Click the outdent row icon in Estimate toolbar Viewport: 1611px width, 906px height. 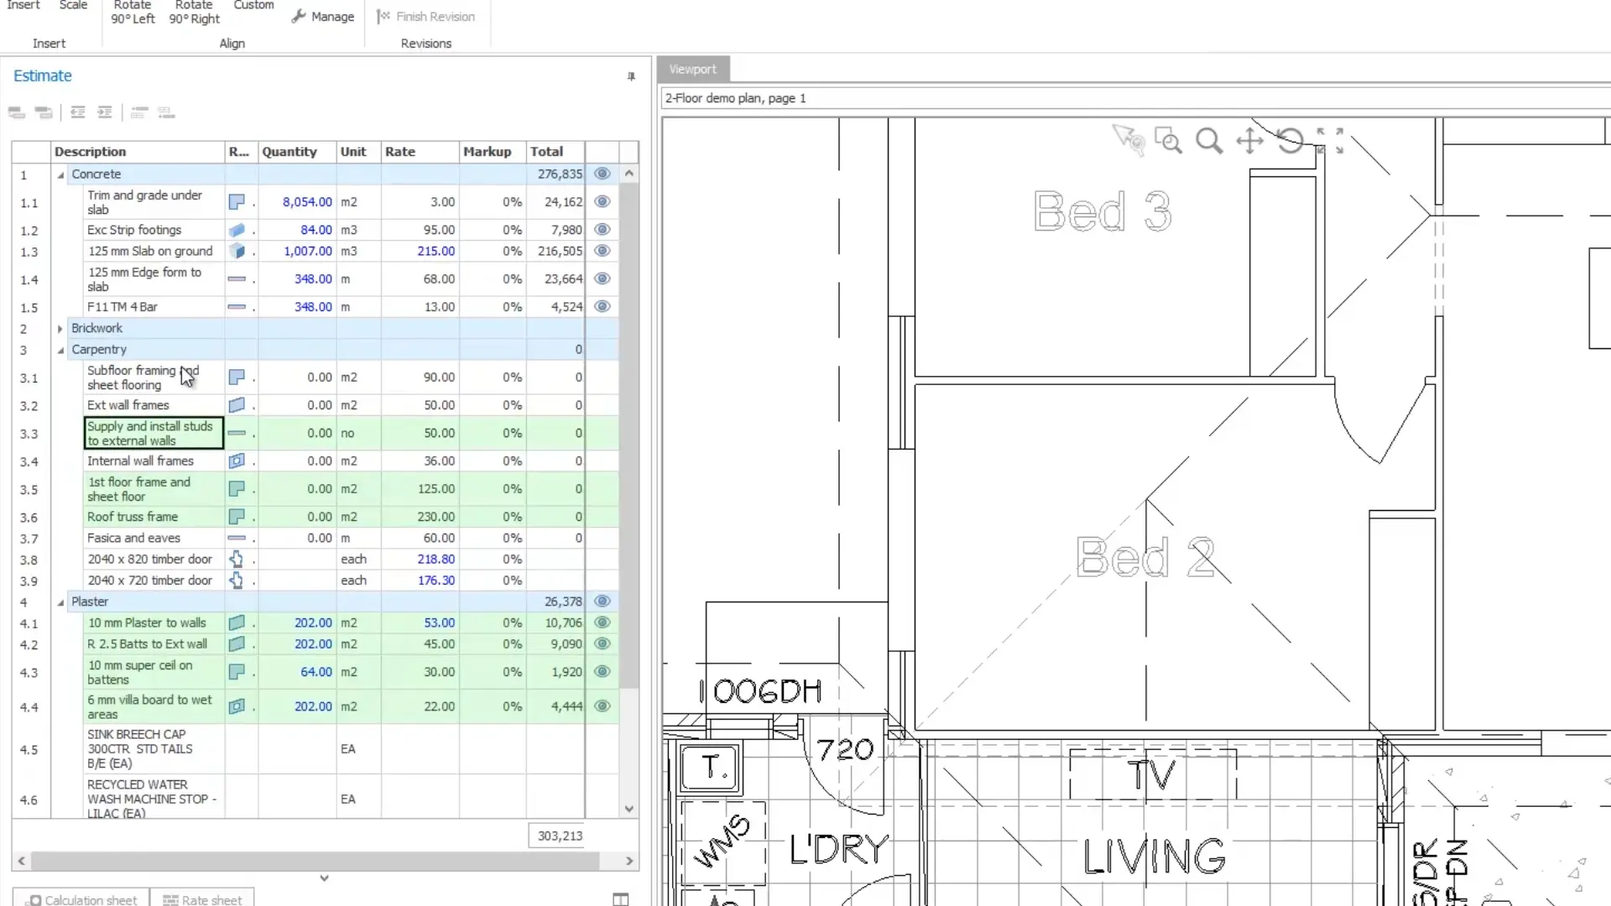[x=78, y=112]
